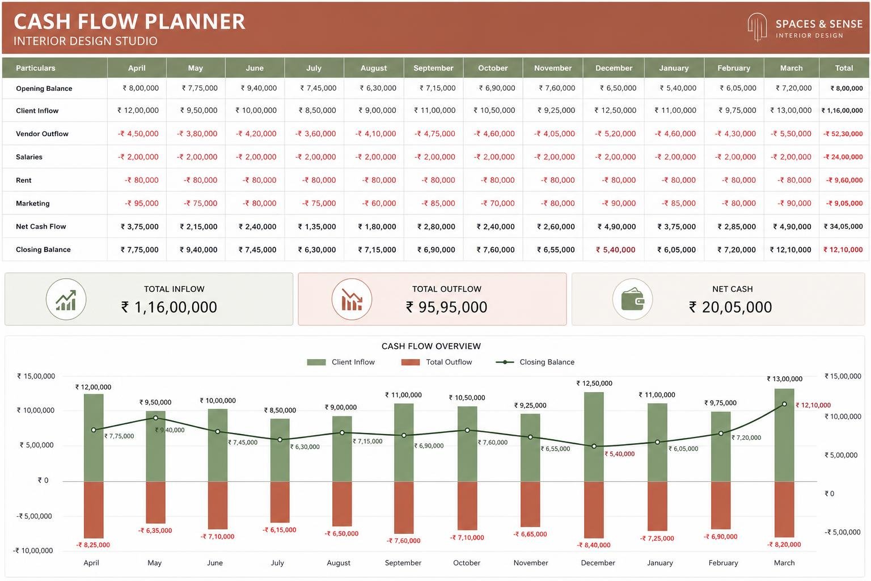Click the Total Outflow declining chart icon

pos(352,299)
